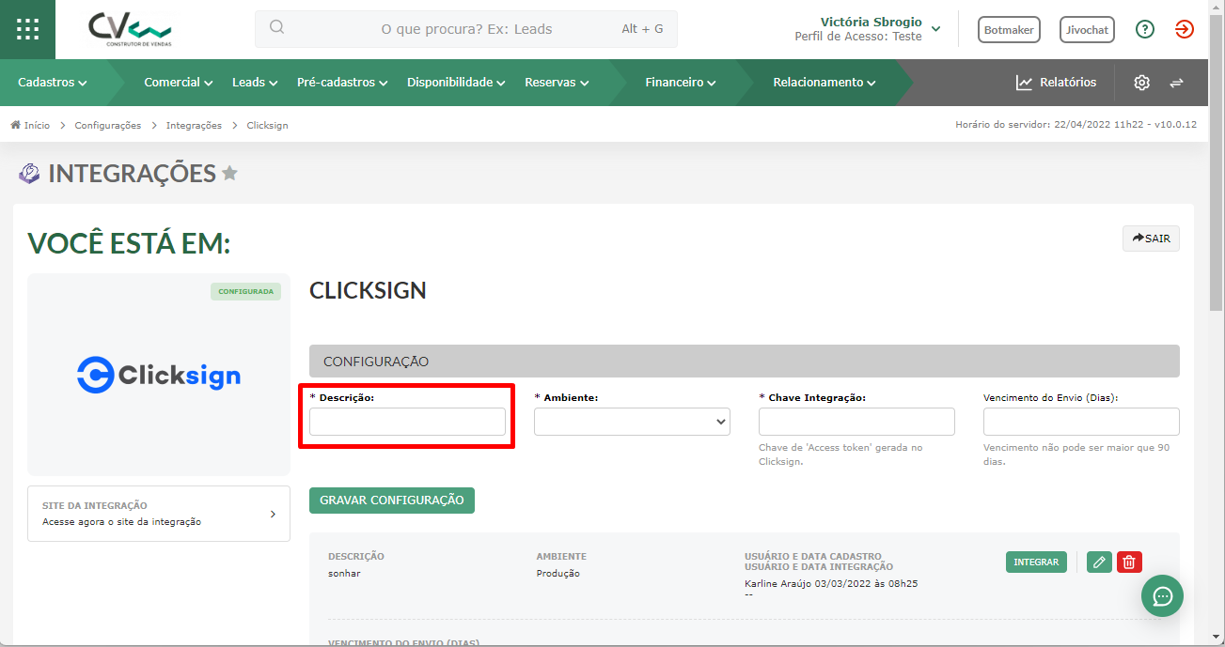Open the Ambiente dropdown
Screen dimensions: 1225x647
tap(632, 422)
